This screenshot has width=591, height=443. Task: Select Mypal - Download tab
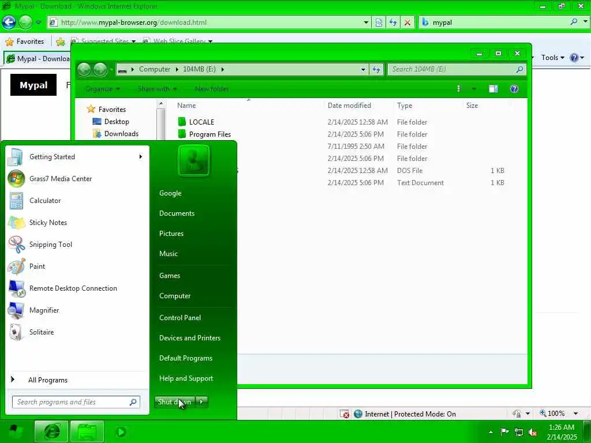[x=38, y=59]
